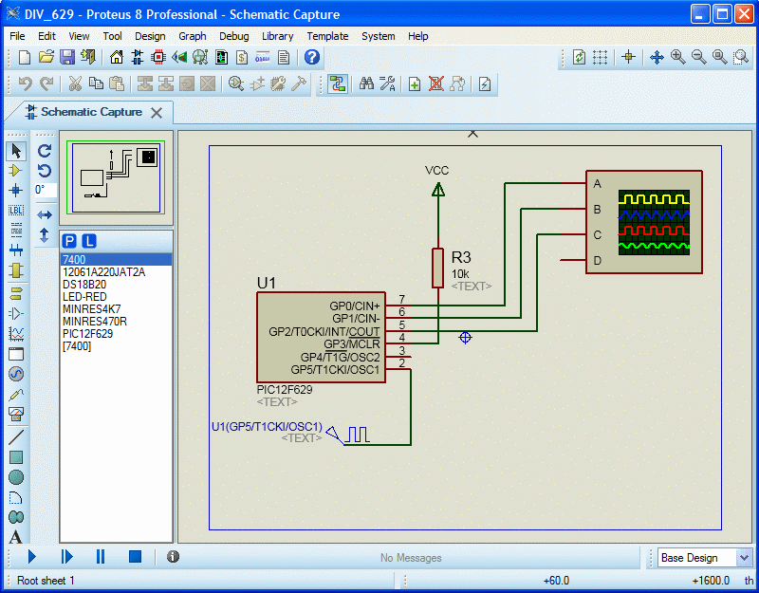Select the Subcircuit mode tool
This screenshot has height=593, width=759.
pos(16,270)
